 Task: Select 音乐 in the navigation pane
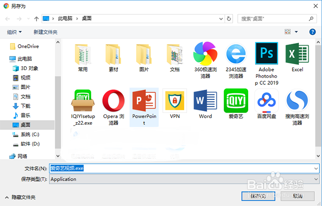tap(21, 115)
